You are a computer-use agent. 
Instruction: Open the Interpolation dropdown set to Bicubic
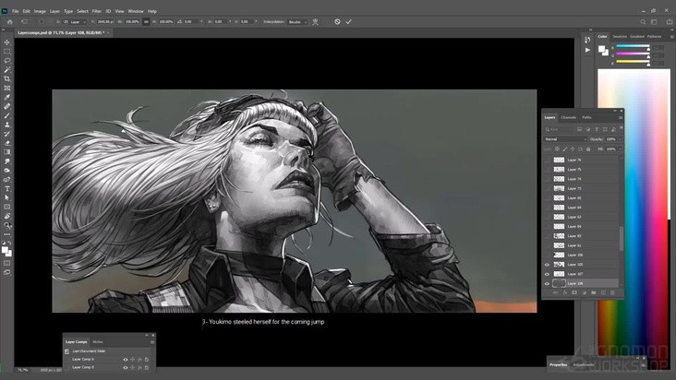298,21
